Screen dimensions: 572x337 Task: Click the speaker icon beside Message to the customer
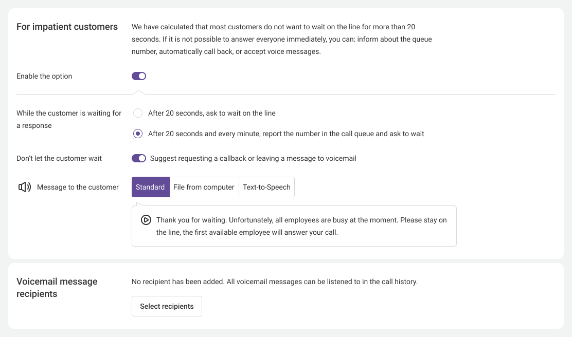[25, 187]
